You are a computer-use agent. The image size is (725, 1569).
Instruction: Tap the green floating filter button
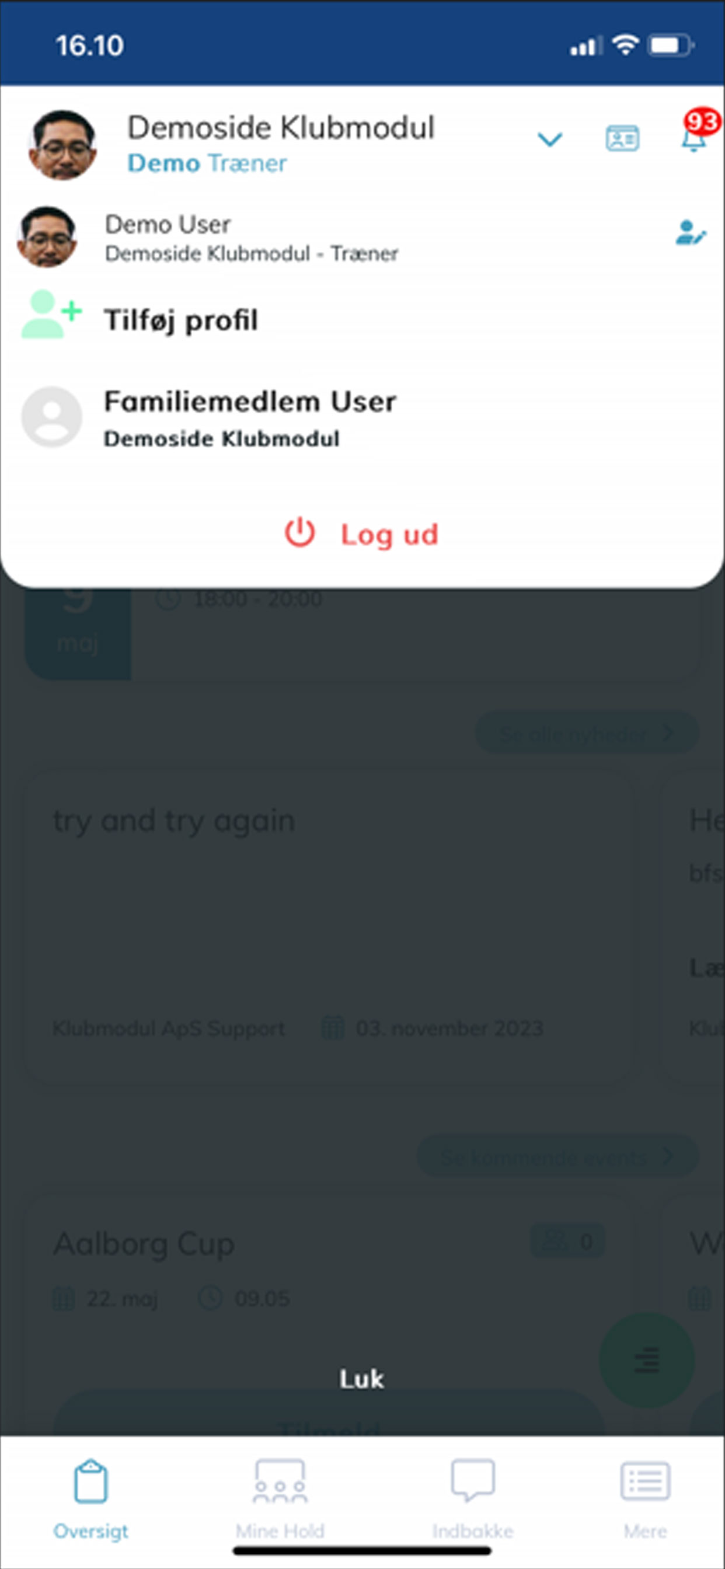[x=647, y=1359]
